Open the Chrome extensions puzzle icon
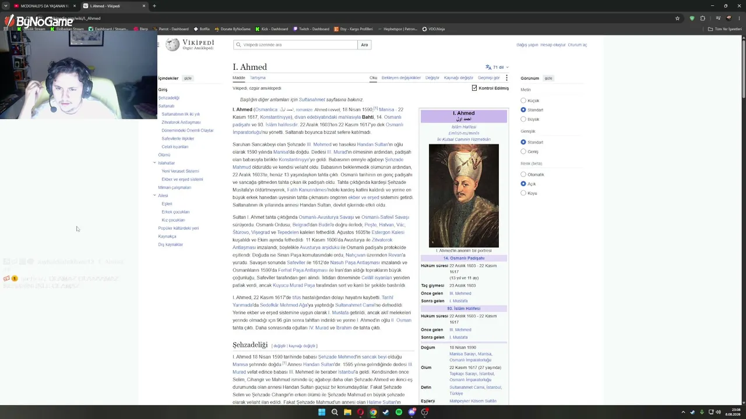This screenshot has width=746, height=419. (703, 18)
